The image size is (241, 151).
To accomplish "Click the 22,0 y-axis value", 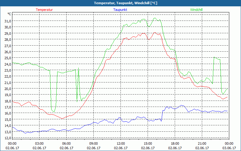I will click(8, 76).
